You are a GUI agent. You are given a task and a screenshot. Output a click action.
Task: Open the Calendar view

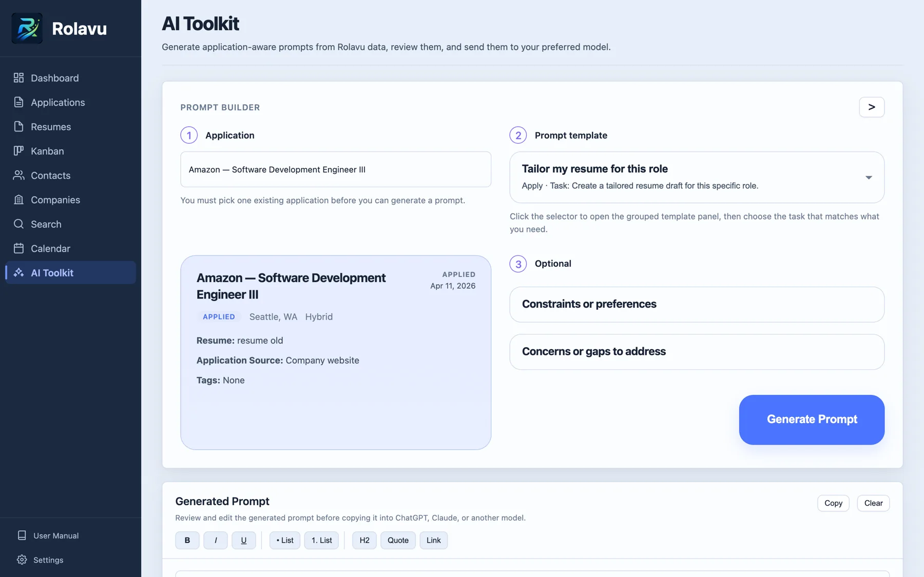(50, 248)
